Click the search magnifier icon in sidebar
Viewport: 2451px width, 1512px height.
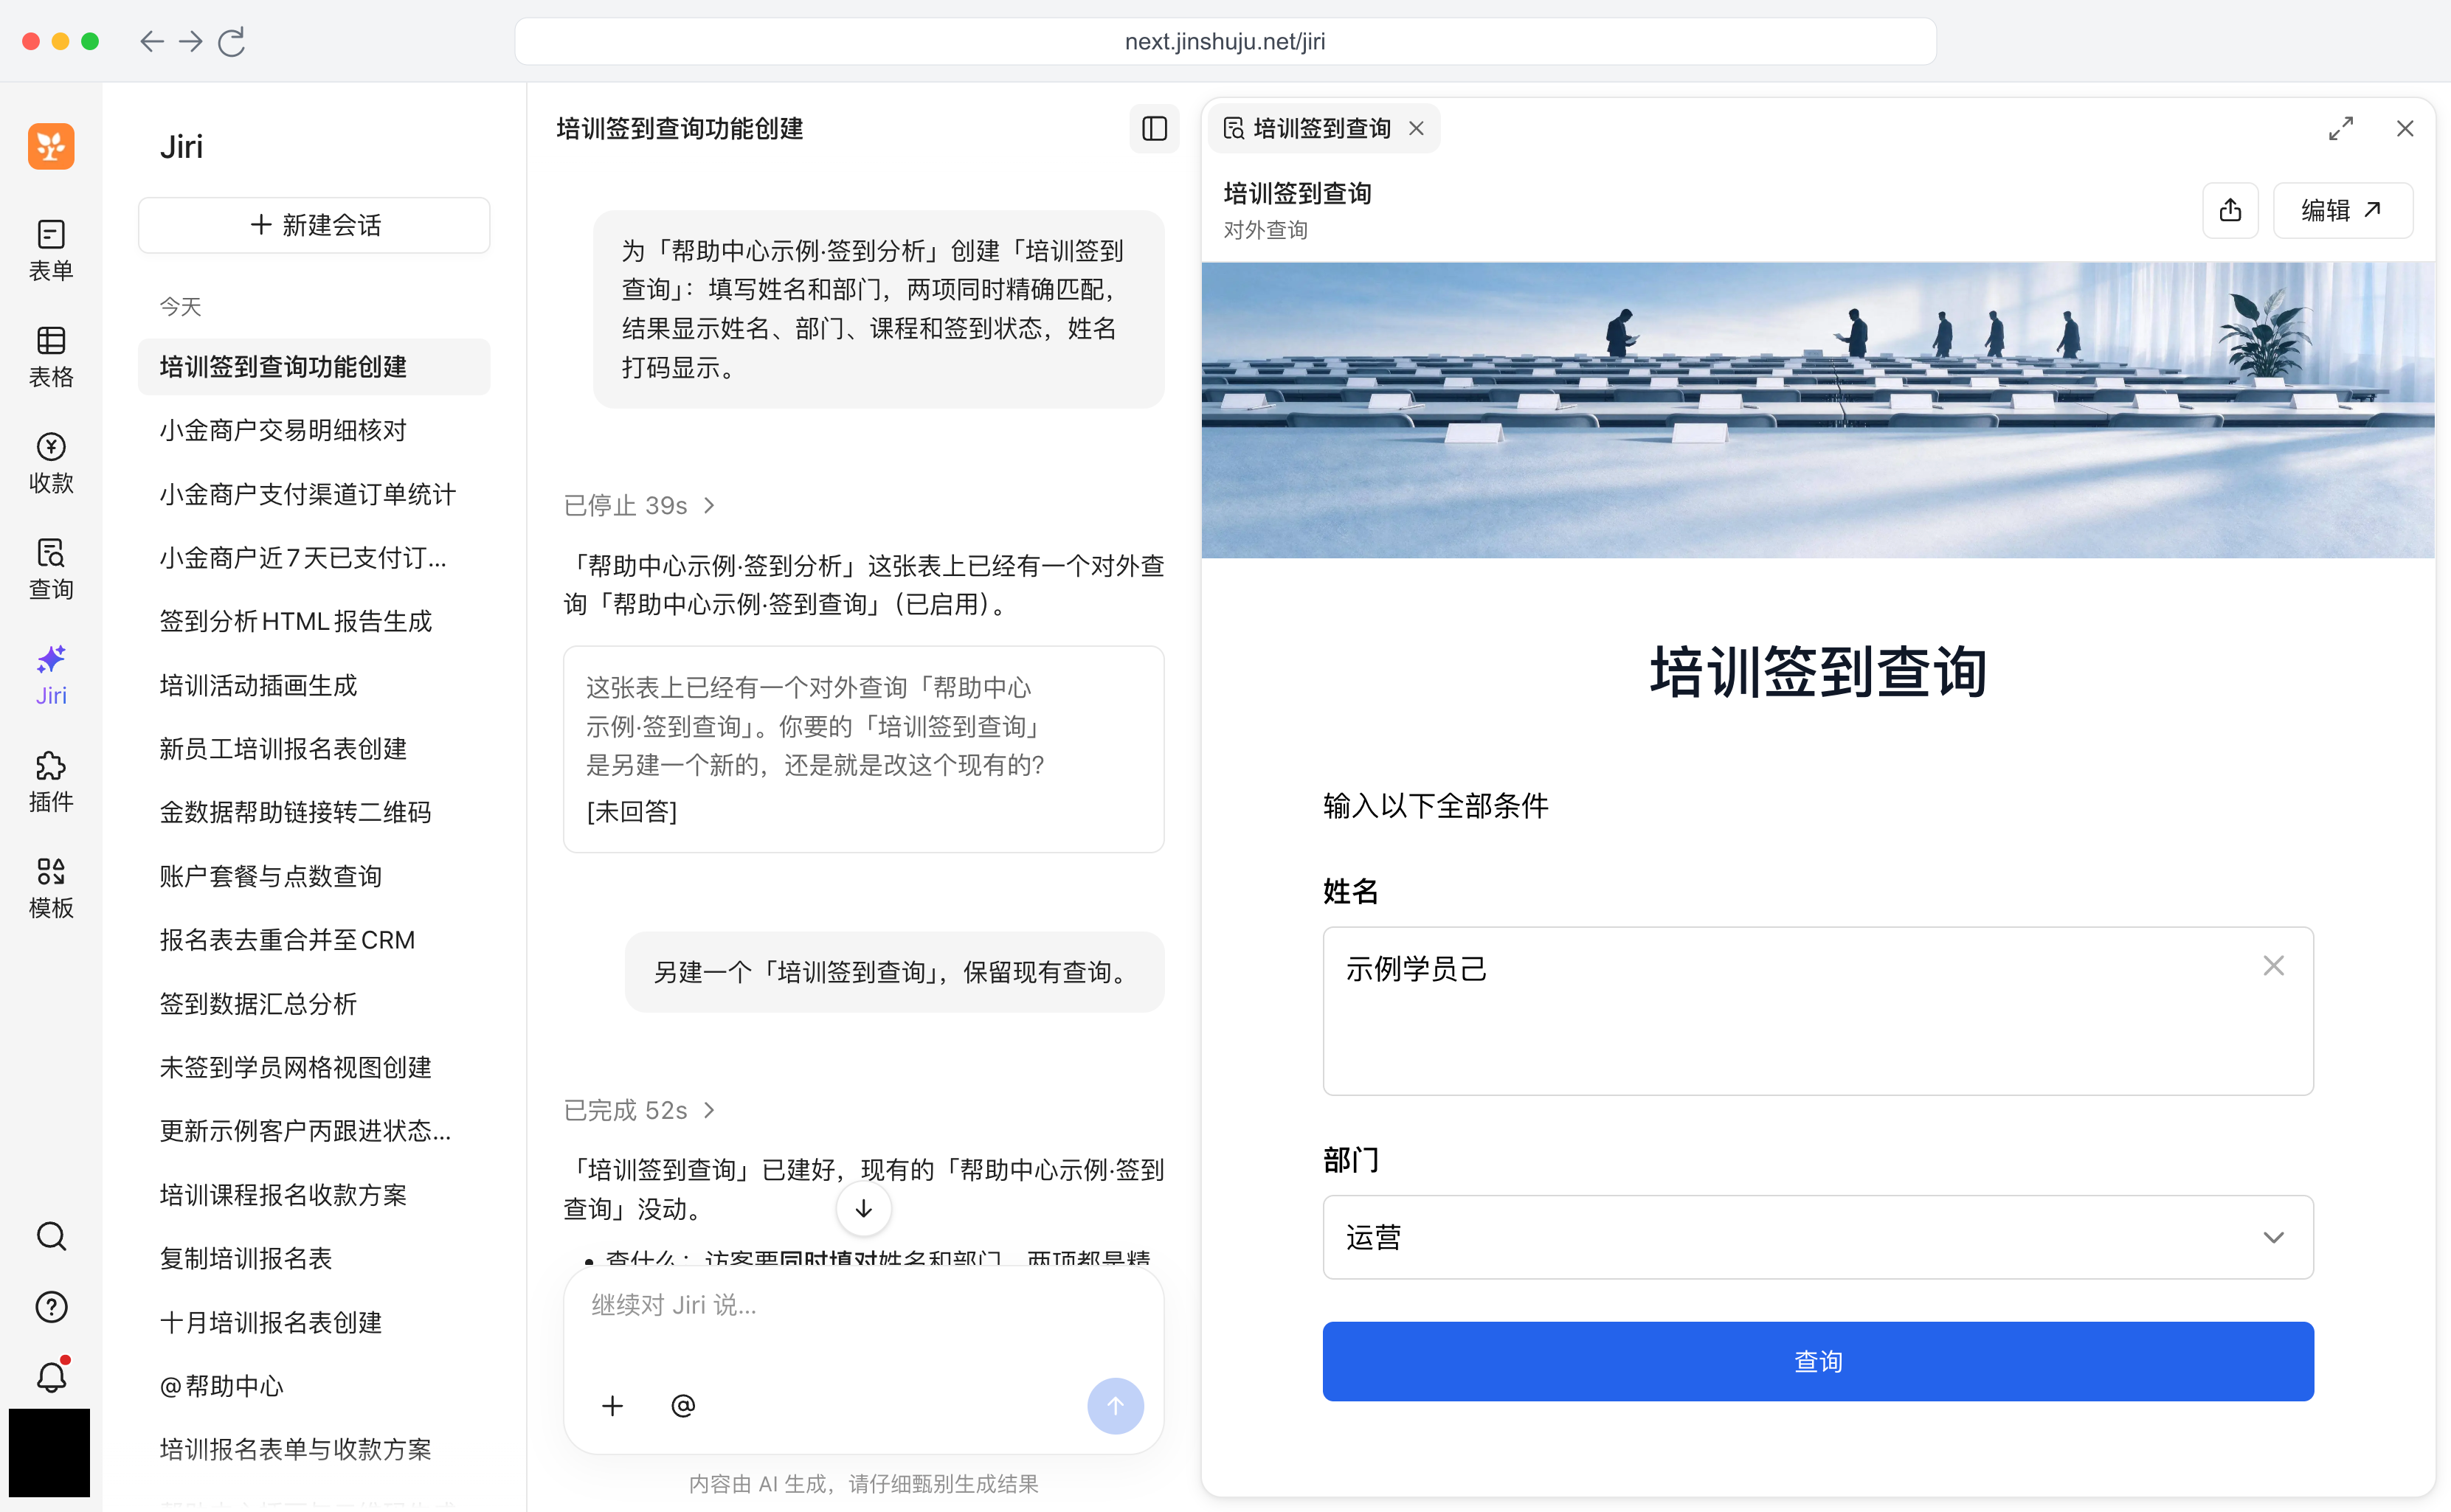point(51,1236)
